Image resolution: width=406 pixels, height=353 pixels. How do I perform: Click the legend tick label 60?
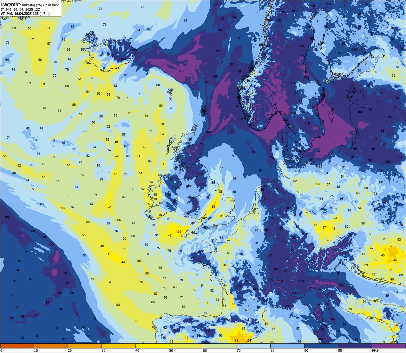tap(205, 350)
